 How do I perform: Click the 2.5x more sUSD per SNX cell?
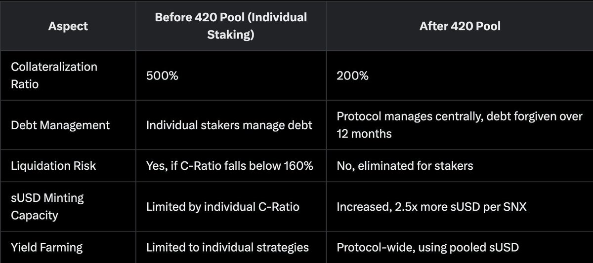click(x=431, y=206)
